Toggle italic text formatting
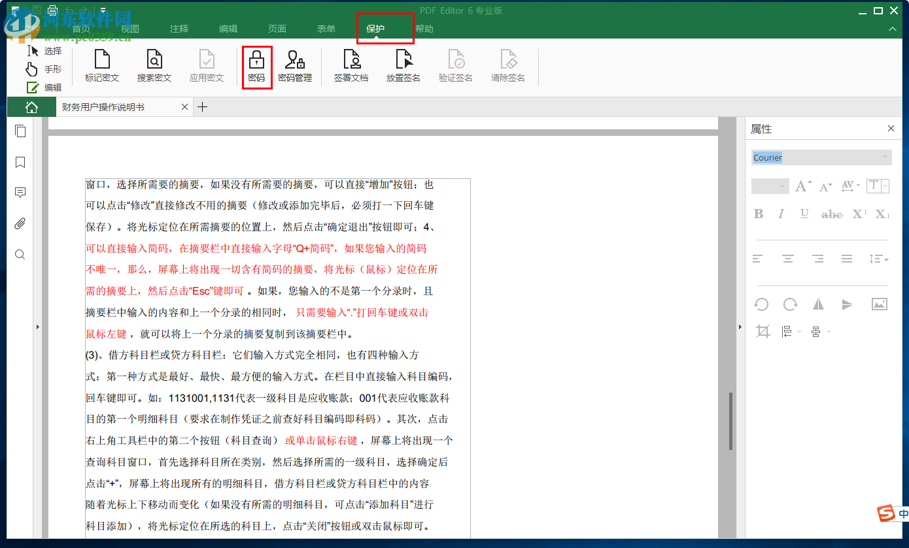This screenshot has width=909, height=548. pyautogui.click(x=781, y=214)
